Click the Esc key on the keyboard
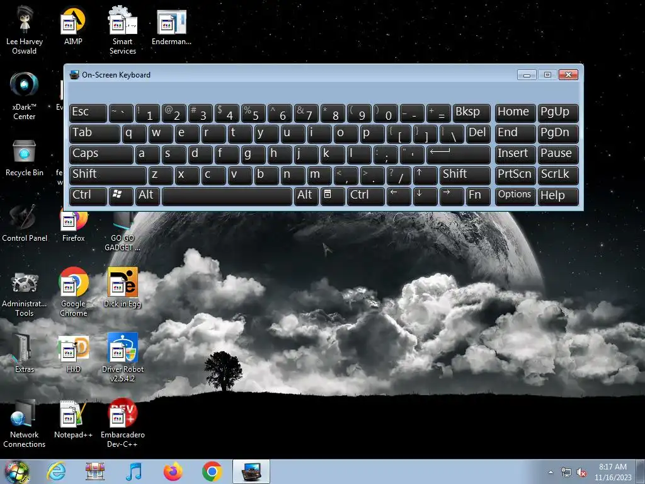Screen dimensions: 645x484 [88, 113]
